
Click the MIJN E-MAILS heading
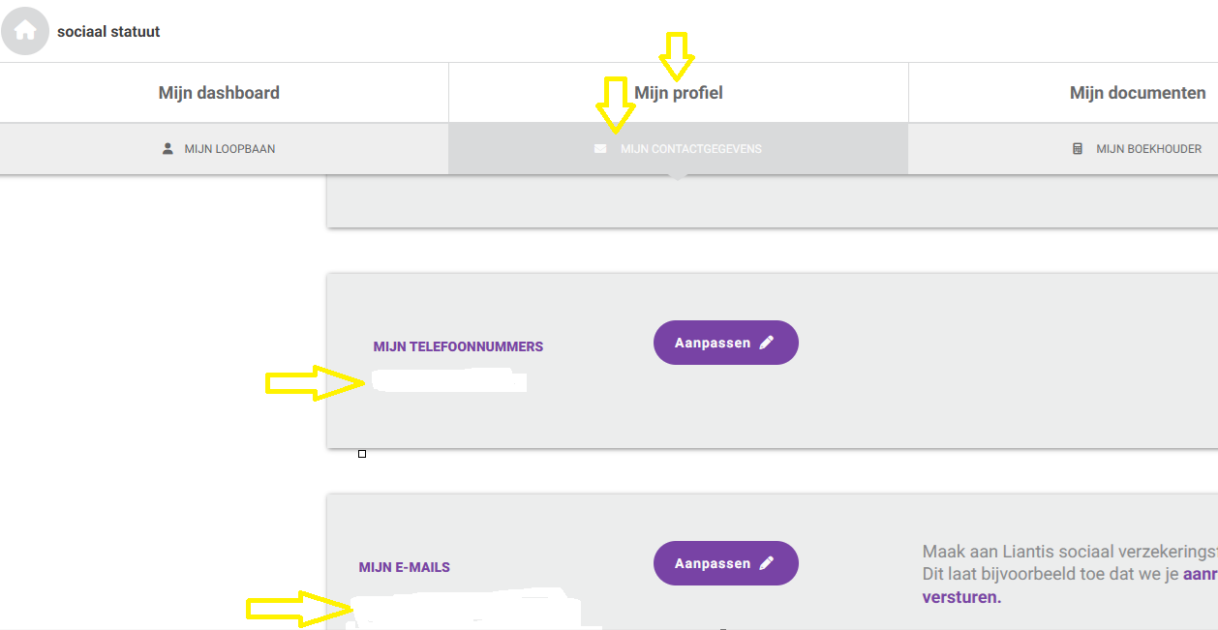pyautogui.click(x=404, y=567)
